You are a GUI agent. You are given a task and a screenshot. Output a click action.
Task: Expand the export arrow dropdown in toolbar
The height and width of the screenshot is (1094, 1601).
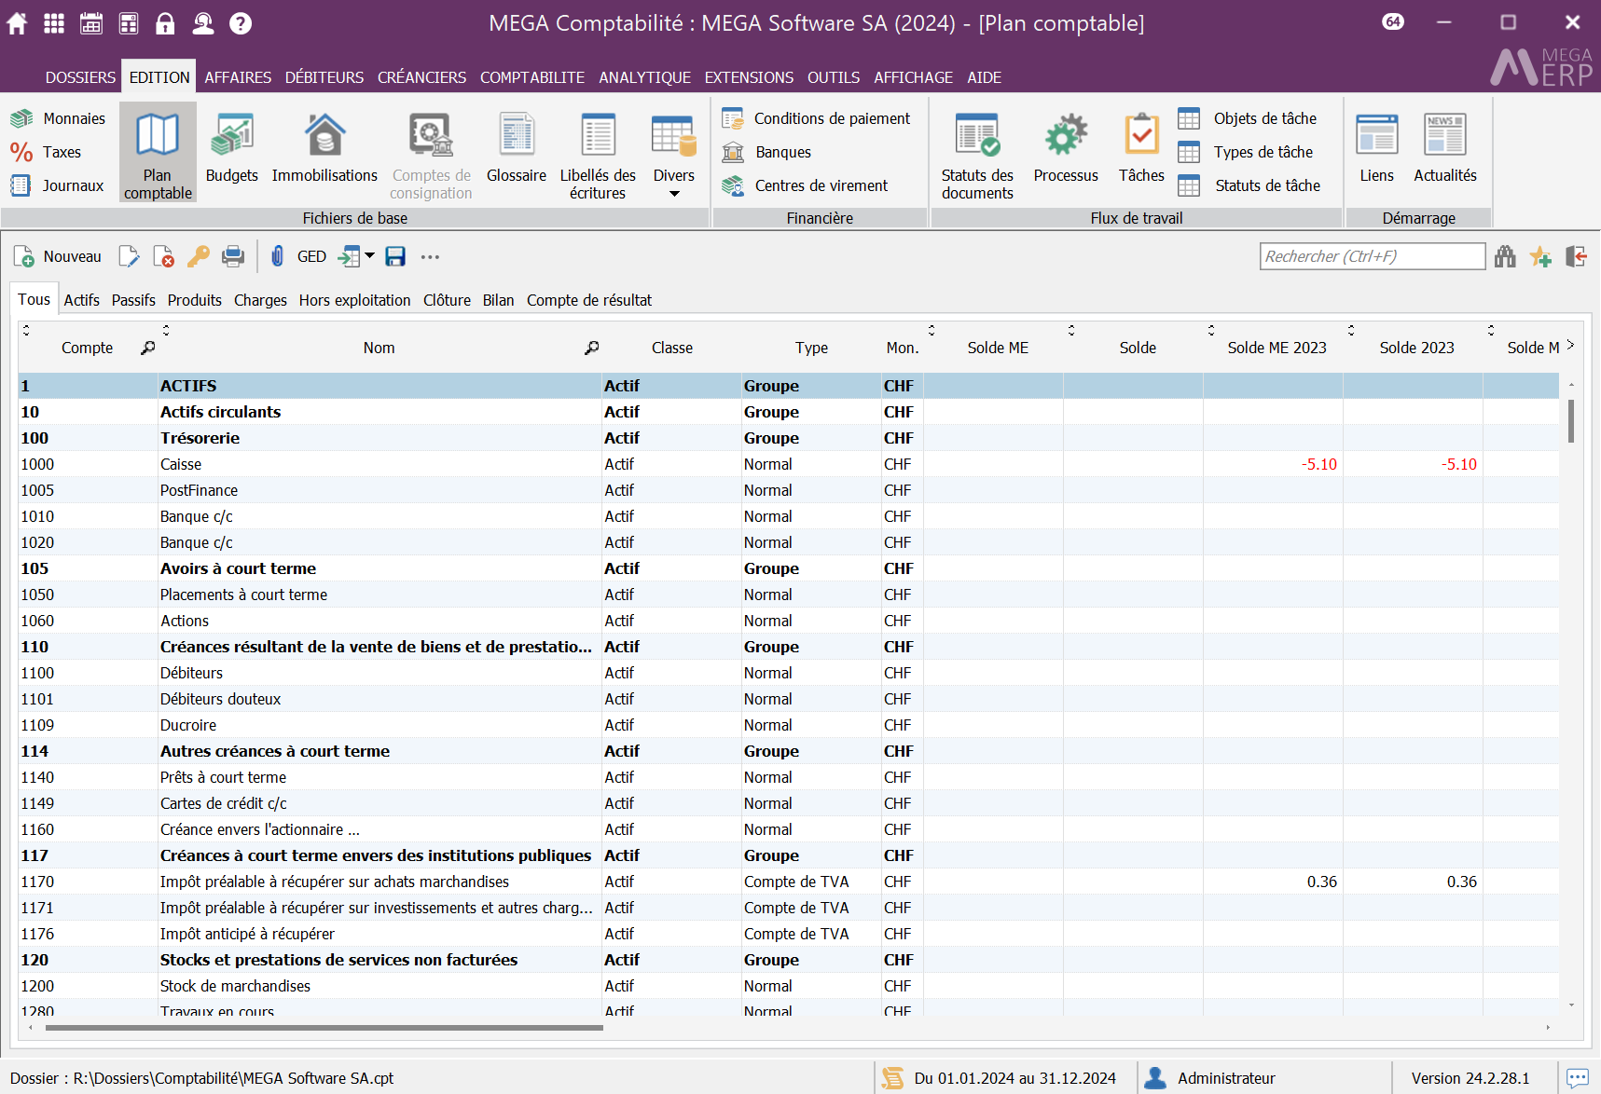point(370,256)
